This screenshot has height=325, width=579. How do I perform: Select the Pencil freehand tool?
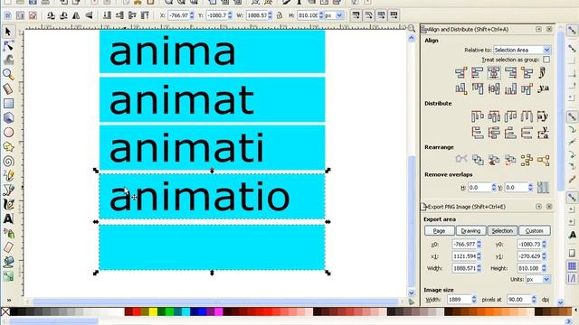click(x=8, y=175)
